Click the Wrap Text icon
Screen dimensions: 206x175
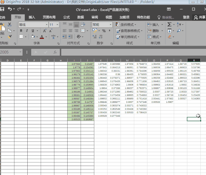83,25
